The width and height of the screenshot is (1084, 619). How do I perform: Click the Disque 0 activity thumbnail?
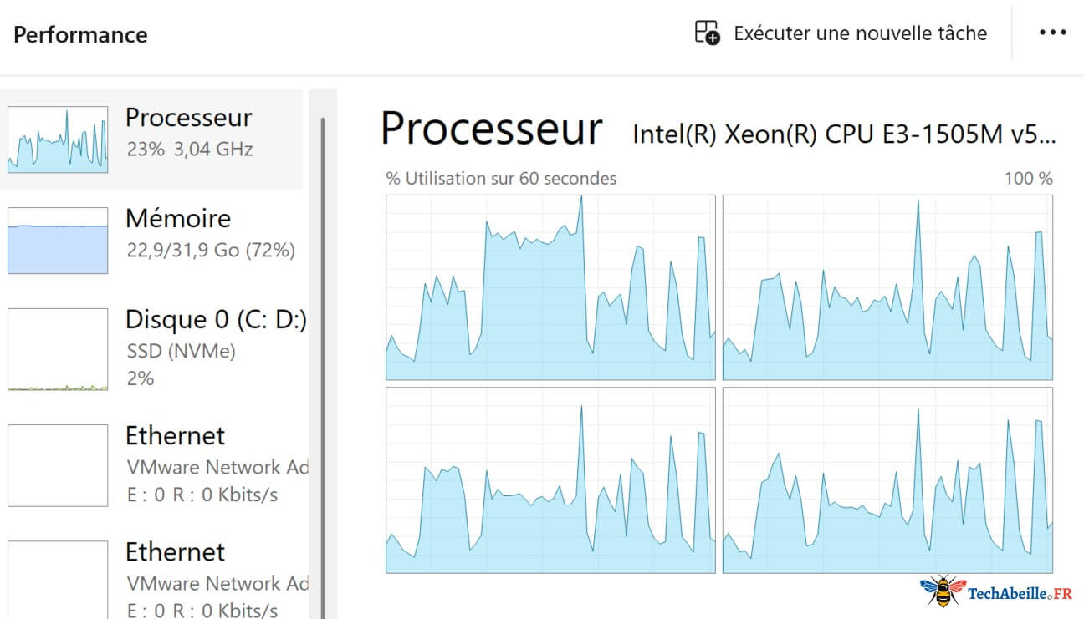[x=58, y=349]
